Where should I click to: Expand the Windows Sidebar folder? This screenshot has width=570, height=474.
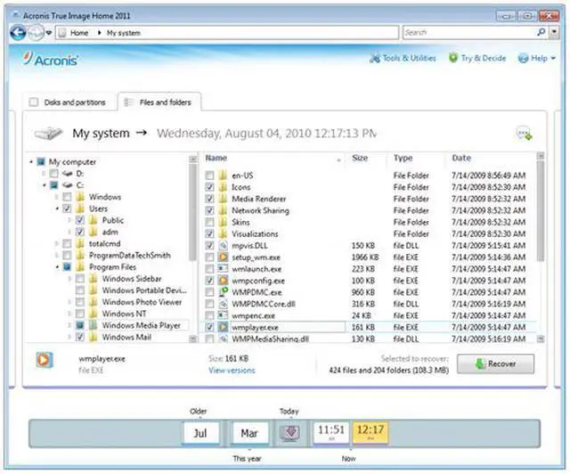[x=69, y=279]
